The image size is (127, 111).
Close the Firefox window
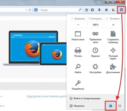120,1
